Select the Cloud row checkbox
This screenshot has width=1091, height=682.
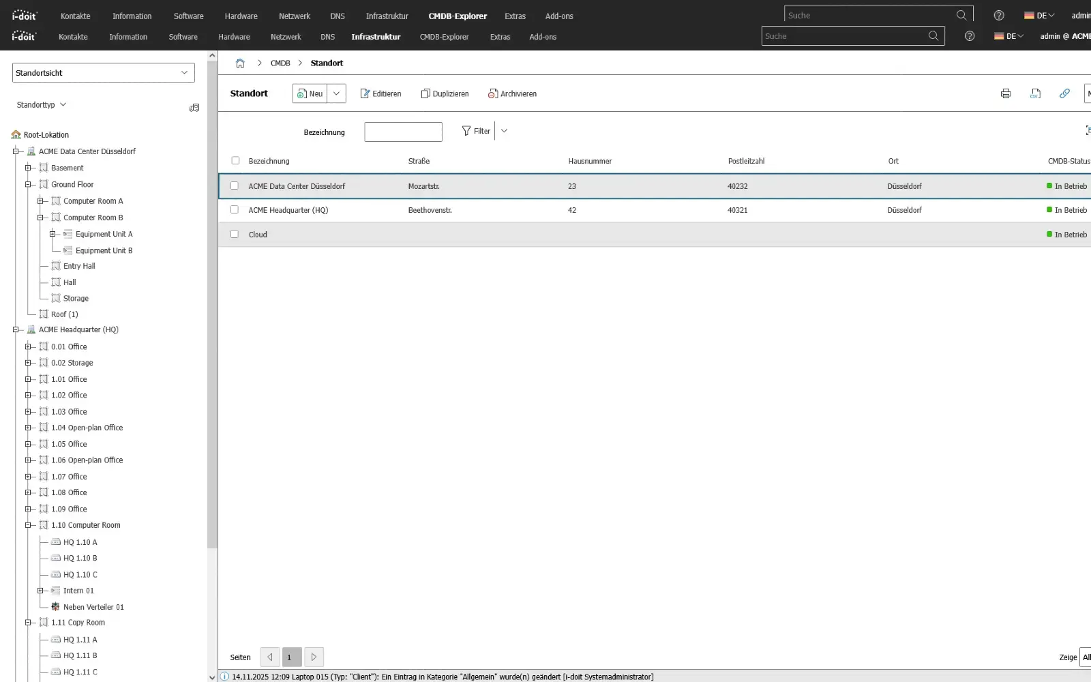235,235
